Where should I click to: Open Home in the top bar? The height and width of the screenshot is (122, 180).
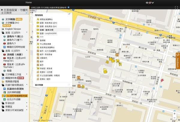click(29, 2)
